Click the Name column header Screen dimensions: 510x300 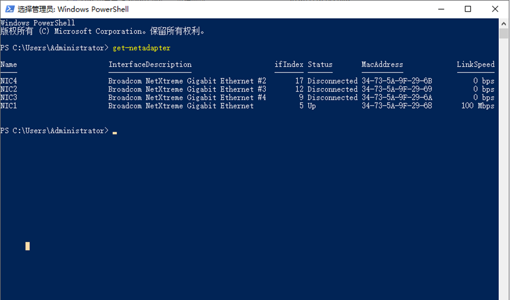[x=9, y=65]
